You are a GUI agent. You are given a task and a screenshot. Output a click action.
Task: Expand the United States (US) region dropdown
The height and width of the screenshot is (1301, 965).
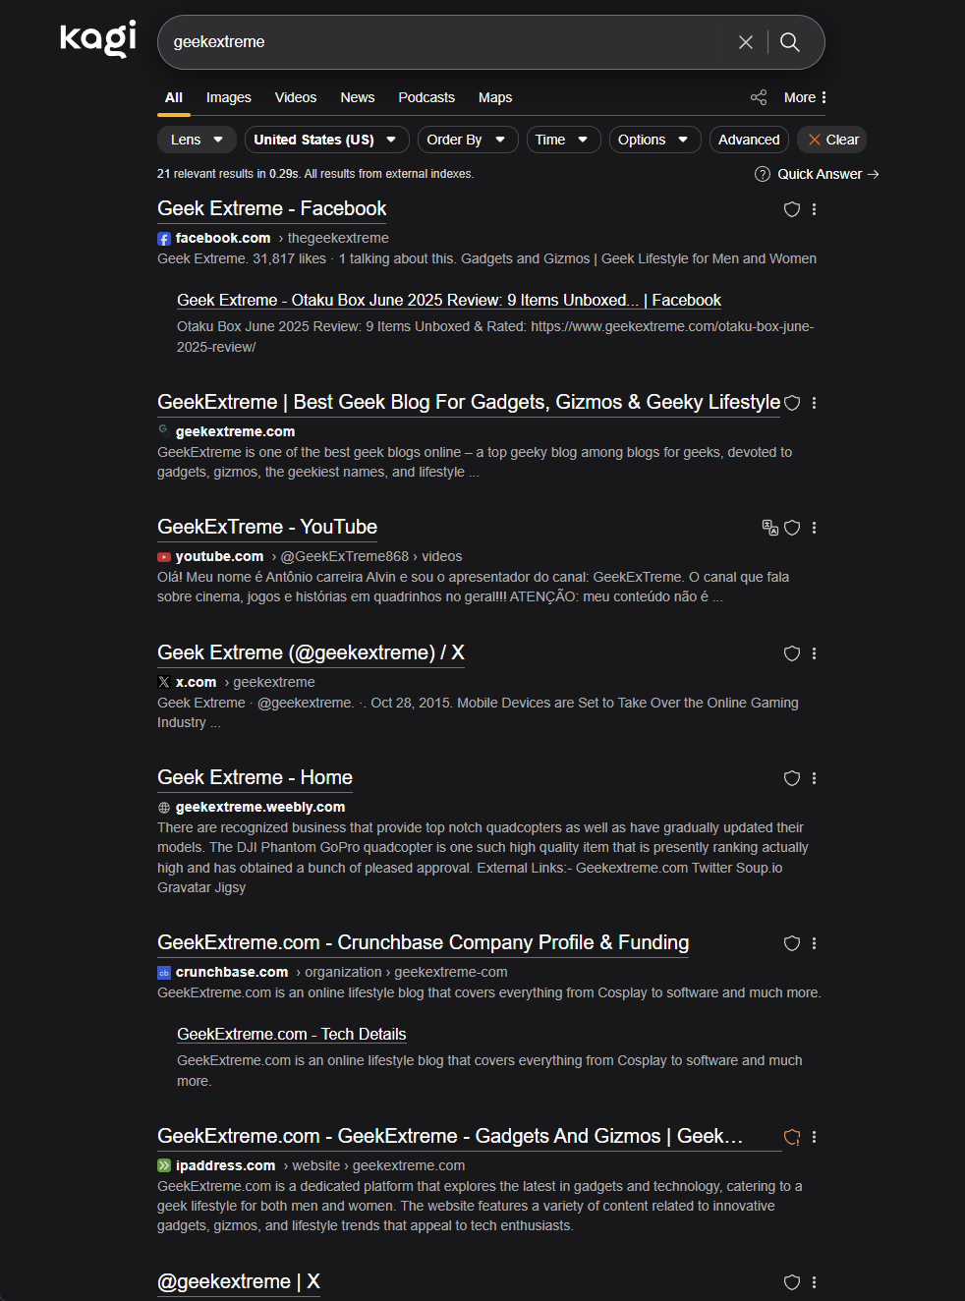pos(325,140)
